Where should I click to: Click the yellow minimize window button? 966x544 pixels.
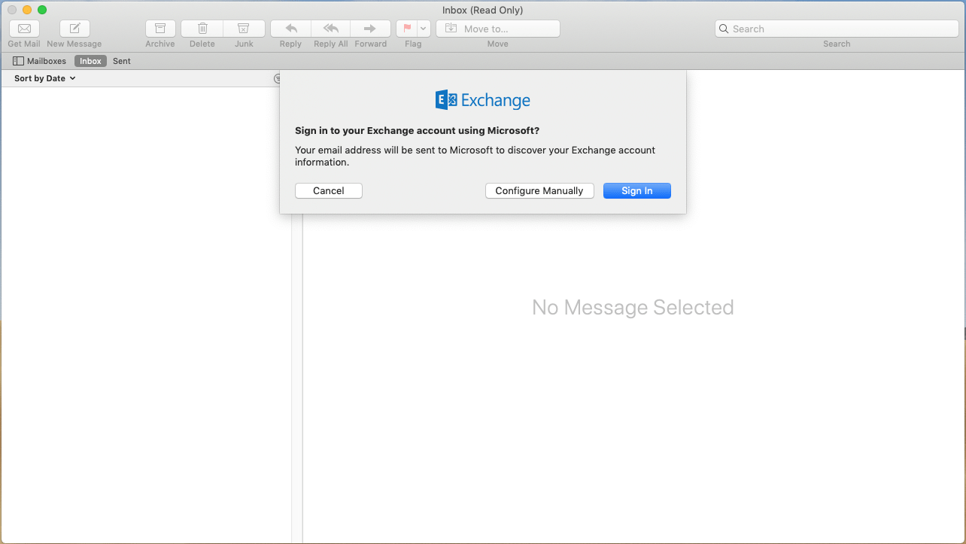27,10
